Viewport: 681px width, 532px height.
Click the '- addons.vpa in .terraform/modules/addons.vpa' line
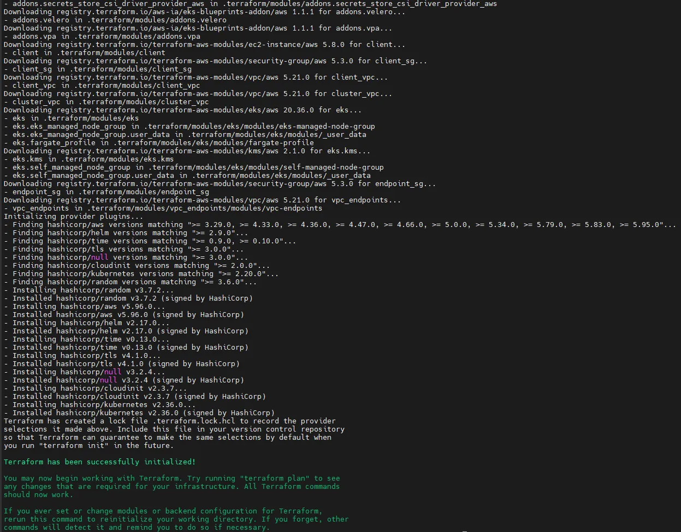102,37
